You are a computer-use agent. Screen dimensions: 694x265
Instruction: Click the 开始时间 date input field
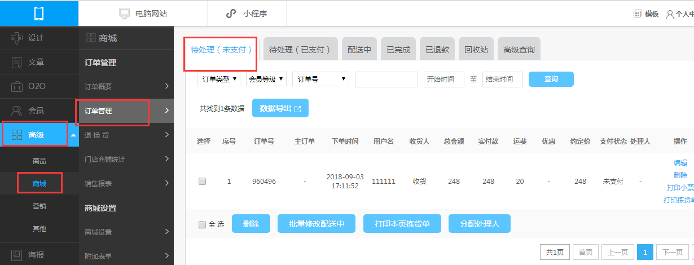point(444,79)
